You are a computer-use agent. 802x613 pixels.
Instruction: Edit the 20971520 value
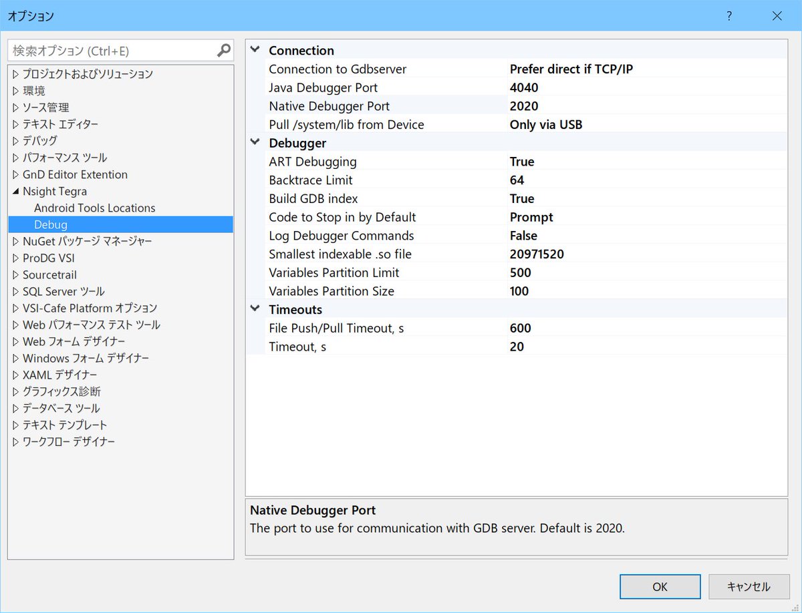(x=537, y=254)
